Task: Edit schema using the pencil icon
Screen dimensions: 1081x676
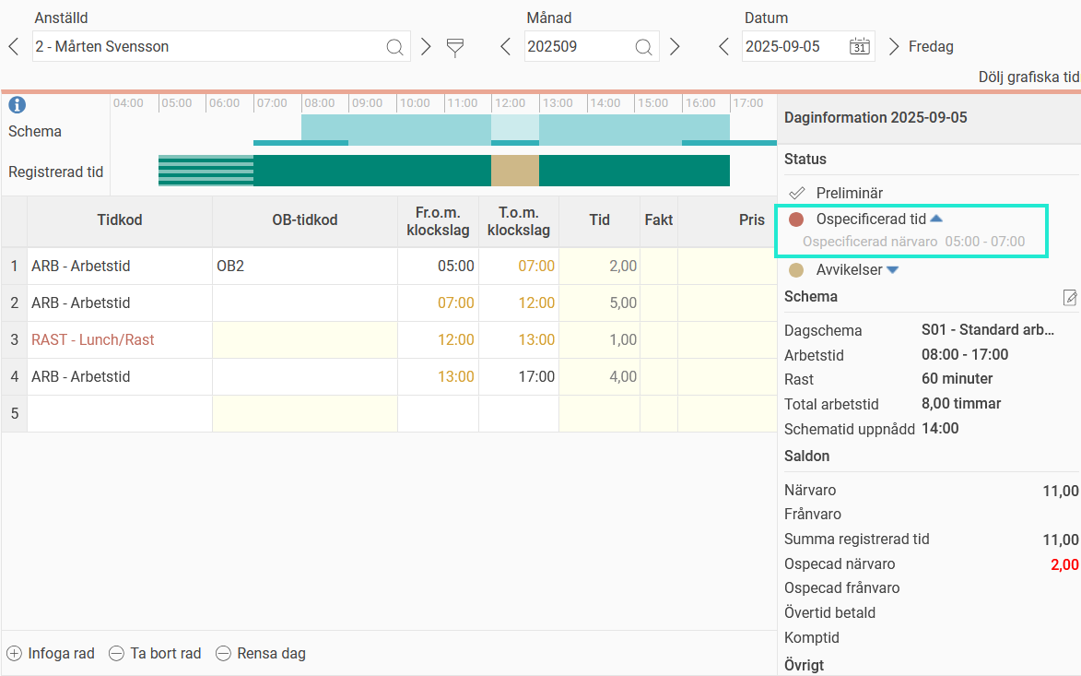Action: [1070, 297]
